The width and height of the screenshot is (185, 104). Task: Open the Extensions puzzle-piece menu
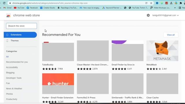click(x=181, y=3)
